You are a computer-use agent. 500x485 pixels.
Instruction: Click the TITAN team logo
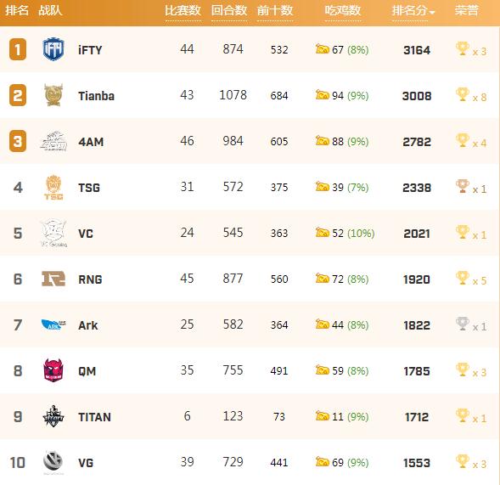53,415
